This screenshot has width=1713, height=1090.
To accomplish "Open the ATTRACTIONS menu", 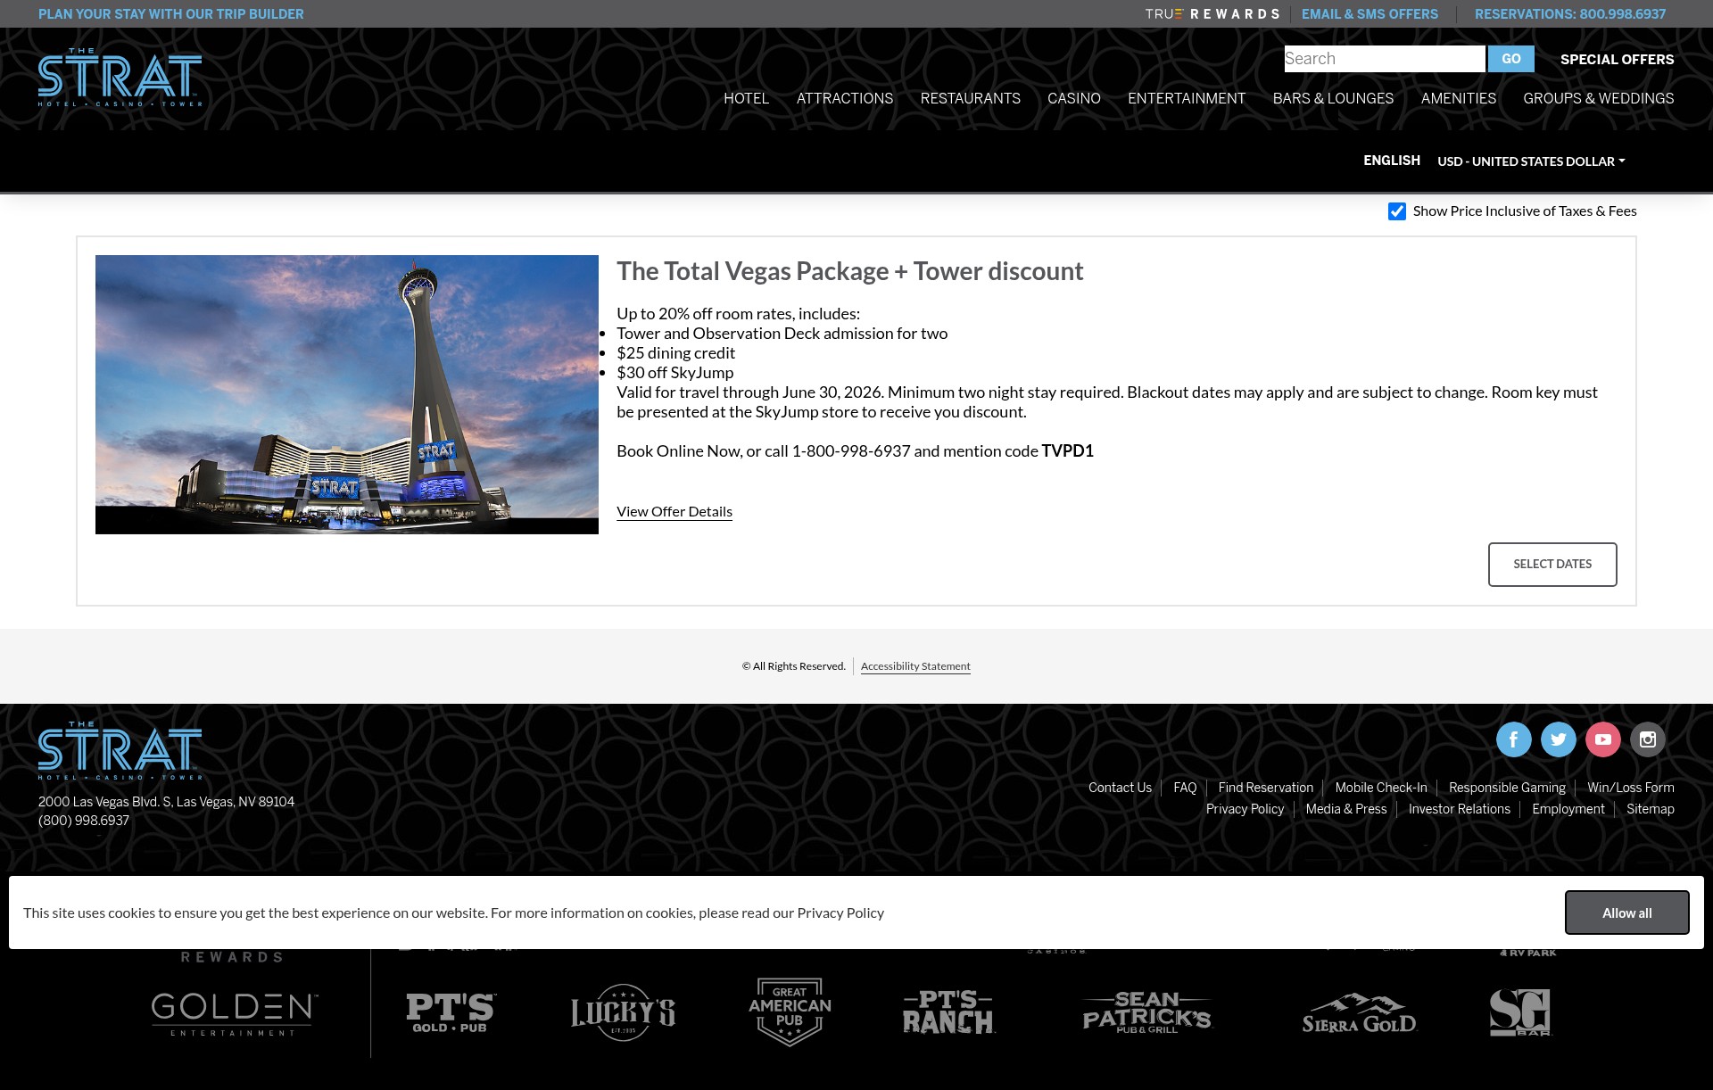I will (x=844, y=98).
